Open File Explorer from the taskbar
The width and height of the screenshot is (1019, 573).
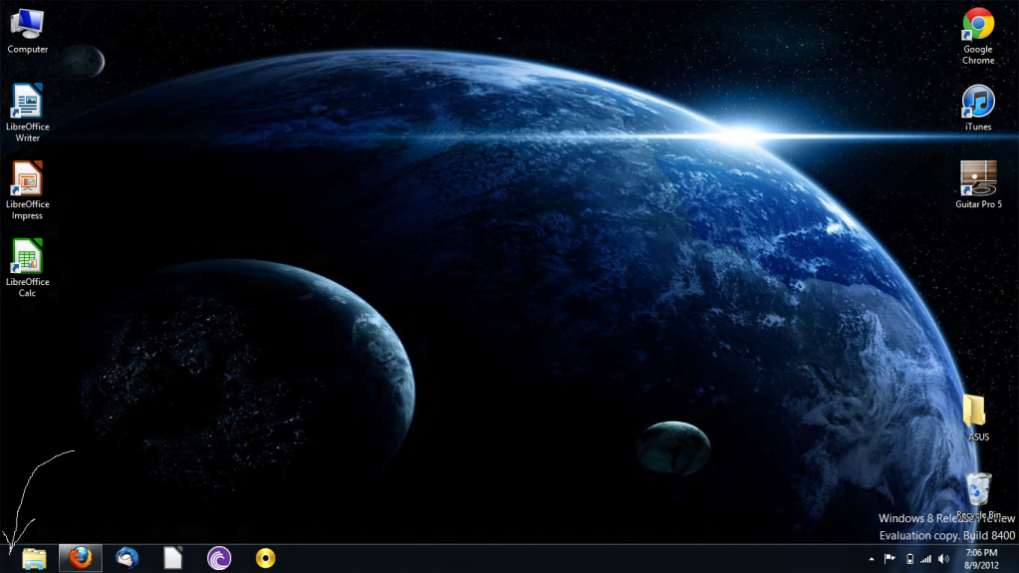[x=34, y=558]
